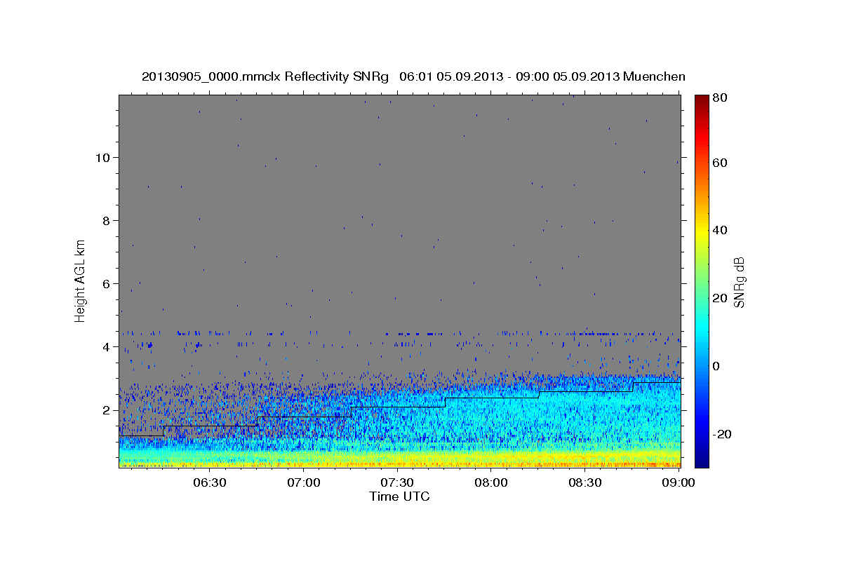The height and width of the screenshot is (561, 842).
Task: Click the colorbar value 40
Action: (719, 230)
